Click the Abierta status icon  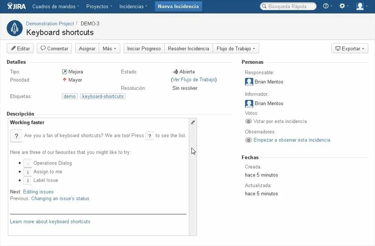[x=175, y=71]
